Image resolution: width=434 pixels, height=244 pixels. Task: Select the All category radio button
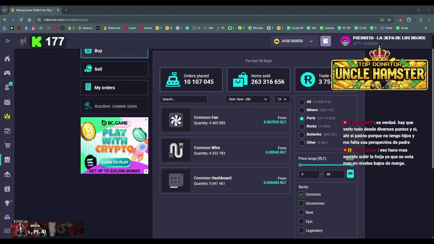(x=302, y=102)
